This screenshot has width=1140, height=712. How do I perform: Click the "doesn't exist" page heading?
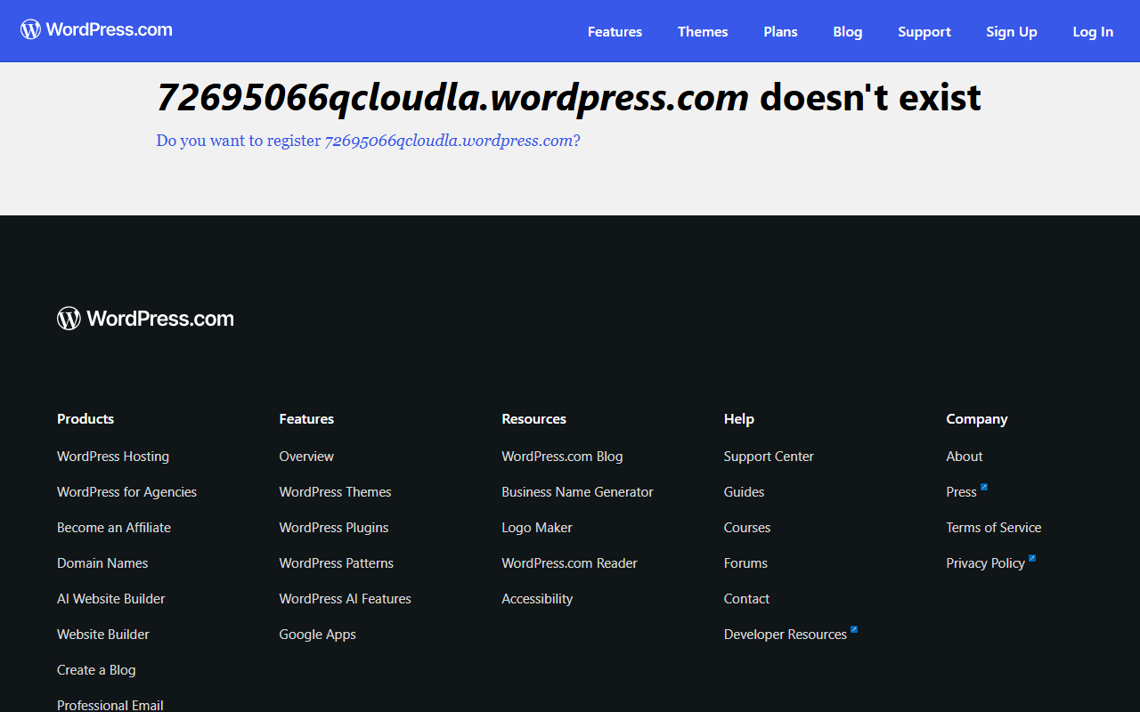(568, 97)
